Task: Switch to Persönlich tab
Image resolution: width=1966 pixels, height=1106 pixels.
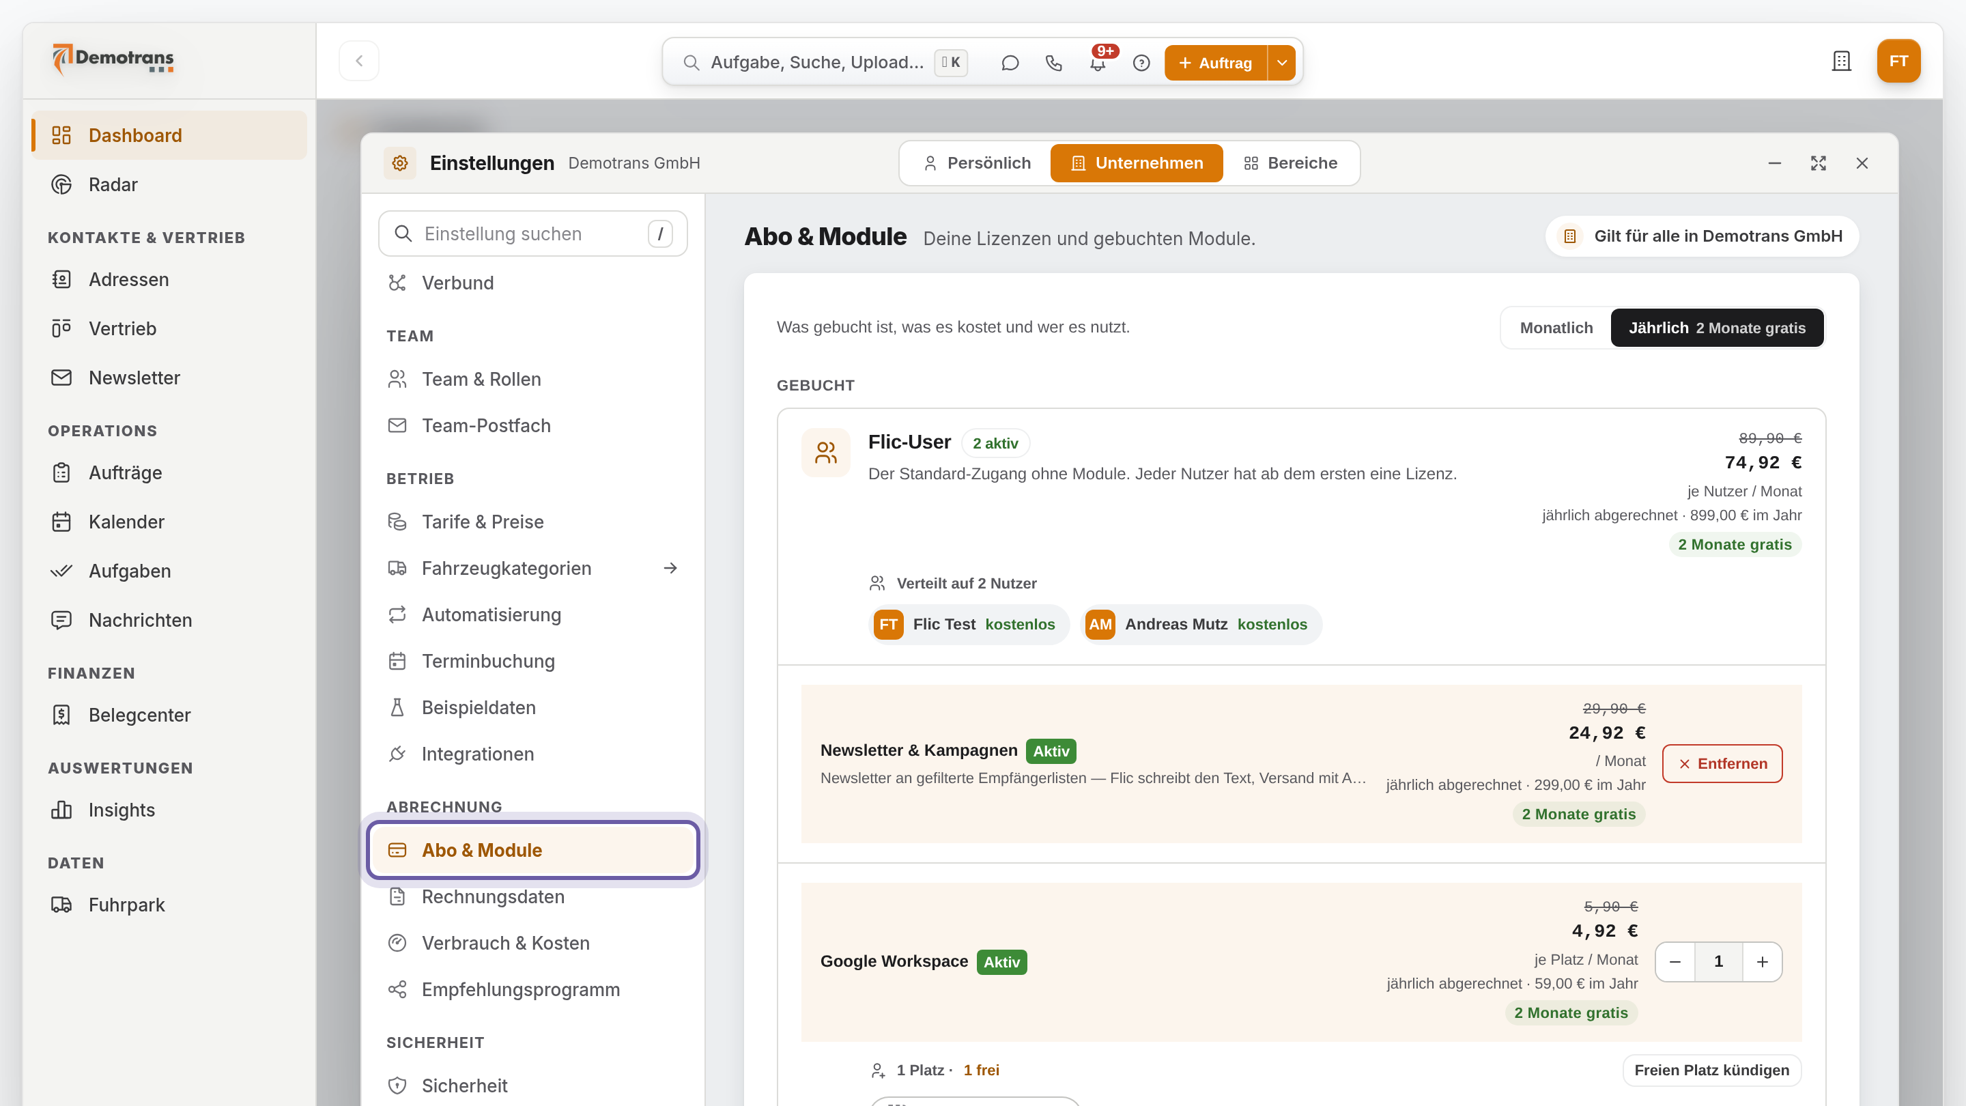Action: pyautogui.click(x=976, y=163)
